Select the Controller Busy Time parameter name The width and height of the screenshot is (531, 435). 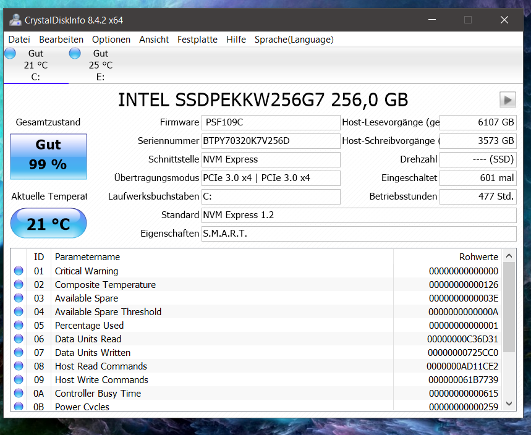click(x=98, y=394)
